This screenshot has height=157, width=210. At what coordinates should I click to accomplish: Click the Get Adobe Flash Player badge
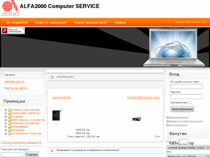13,31
